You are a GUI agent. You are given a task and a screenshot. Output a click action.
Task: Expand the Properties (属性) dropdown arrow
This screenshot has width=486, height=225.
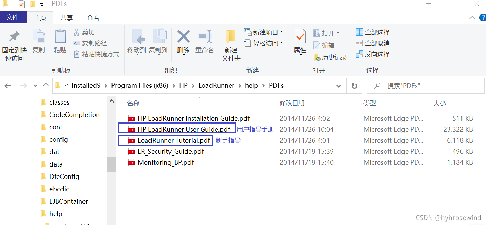point(300,55)
